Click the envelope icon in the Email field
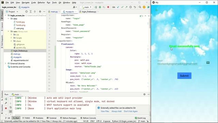 coord(208,63)
